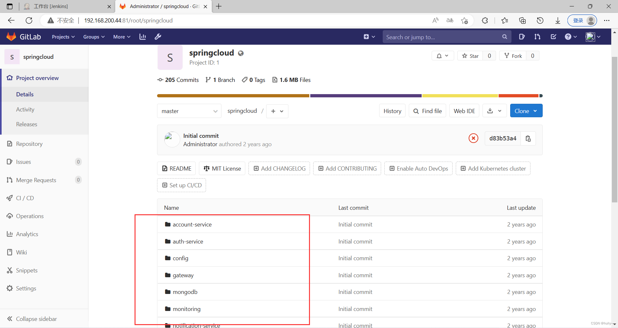
Task: Switch to the Jenkins browser tab
Action: pyautogui.click(x=68, y=6)
